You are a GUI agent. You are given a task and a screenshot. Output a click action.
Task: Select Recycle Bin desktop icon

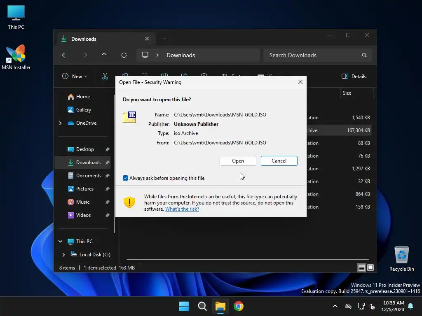point(401,259)
